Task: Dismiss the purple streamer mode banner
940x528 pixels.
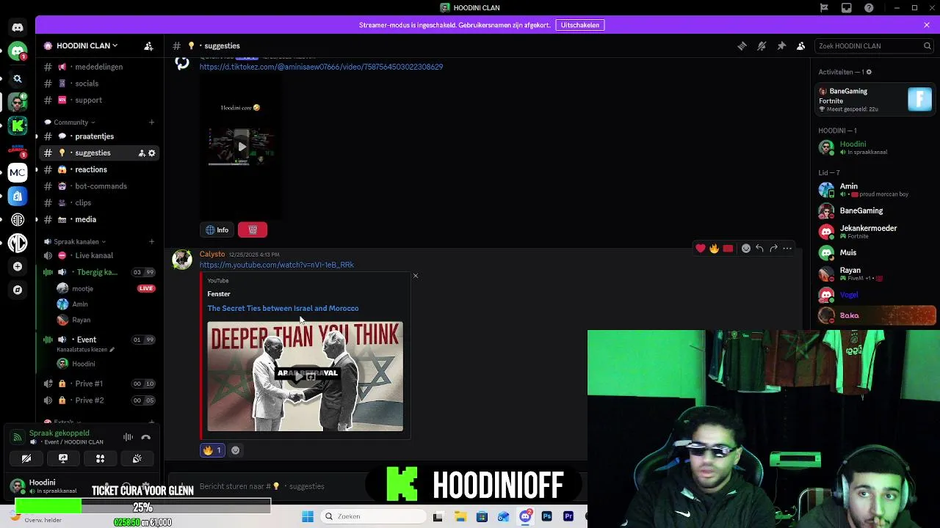Action: click(927, 25)
